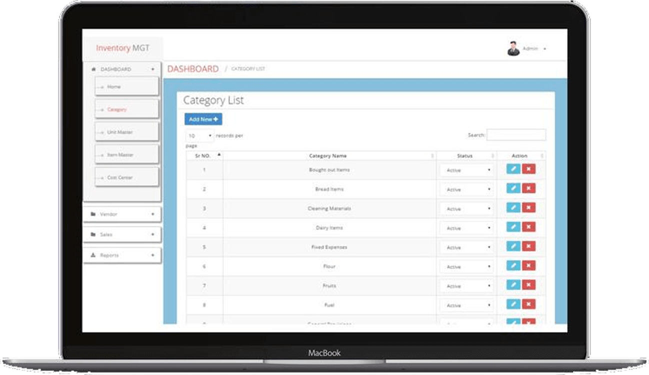Edit the Cleaning Materials category row

513,207
